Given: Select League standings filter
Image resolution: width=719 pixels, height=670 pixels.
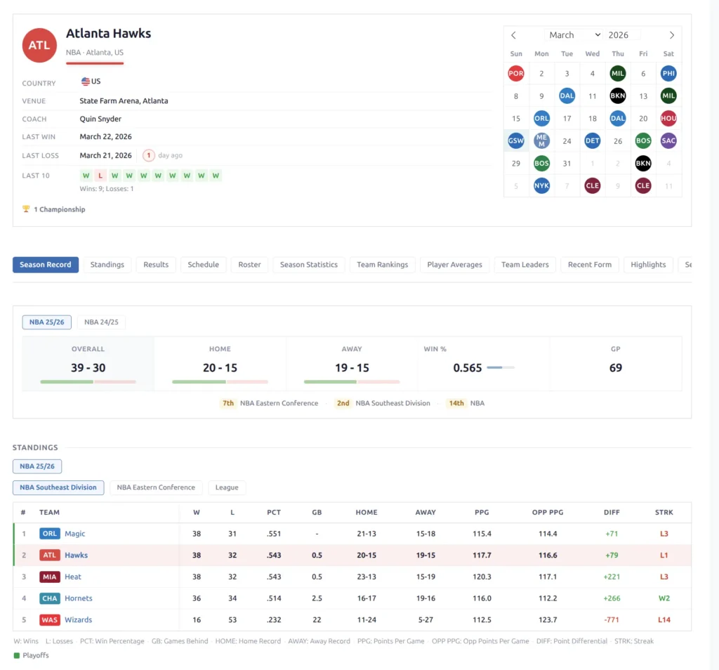Looking at the screenshot, I should click(x=227, y=487).
